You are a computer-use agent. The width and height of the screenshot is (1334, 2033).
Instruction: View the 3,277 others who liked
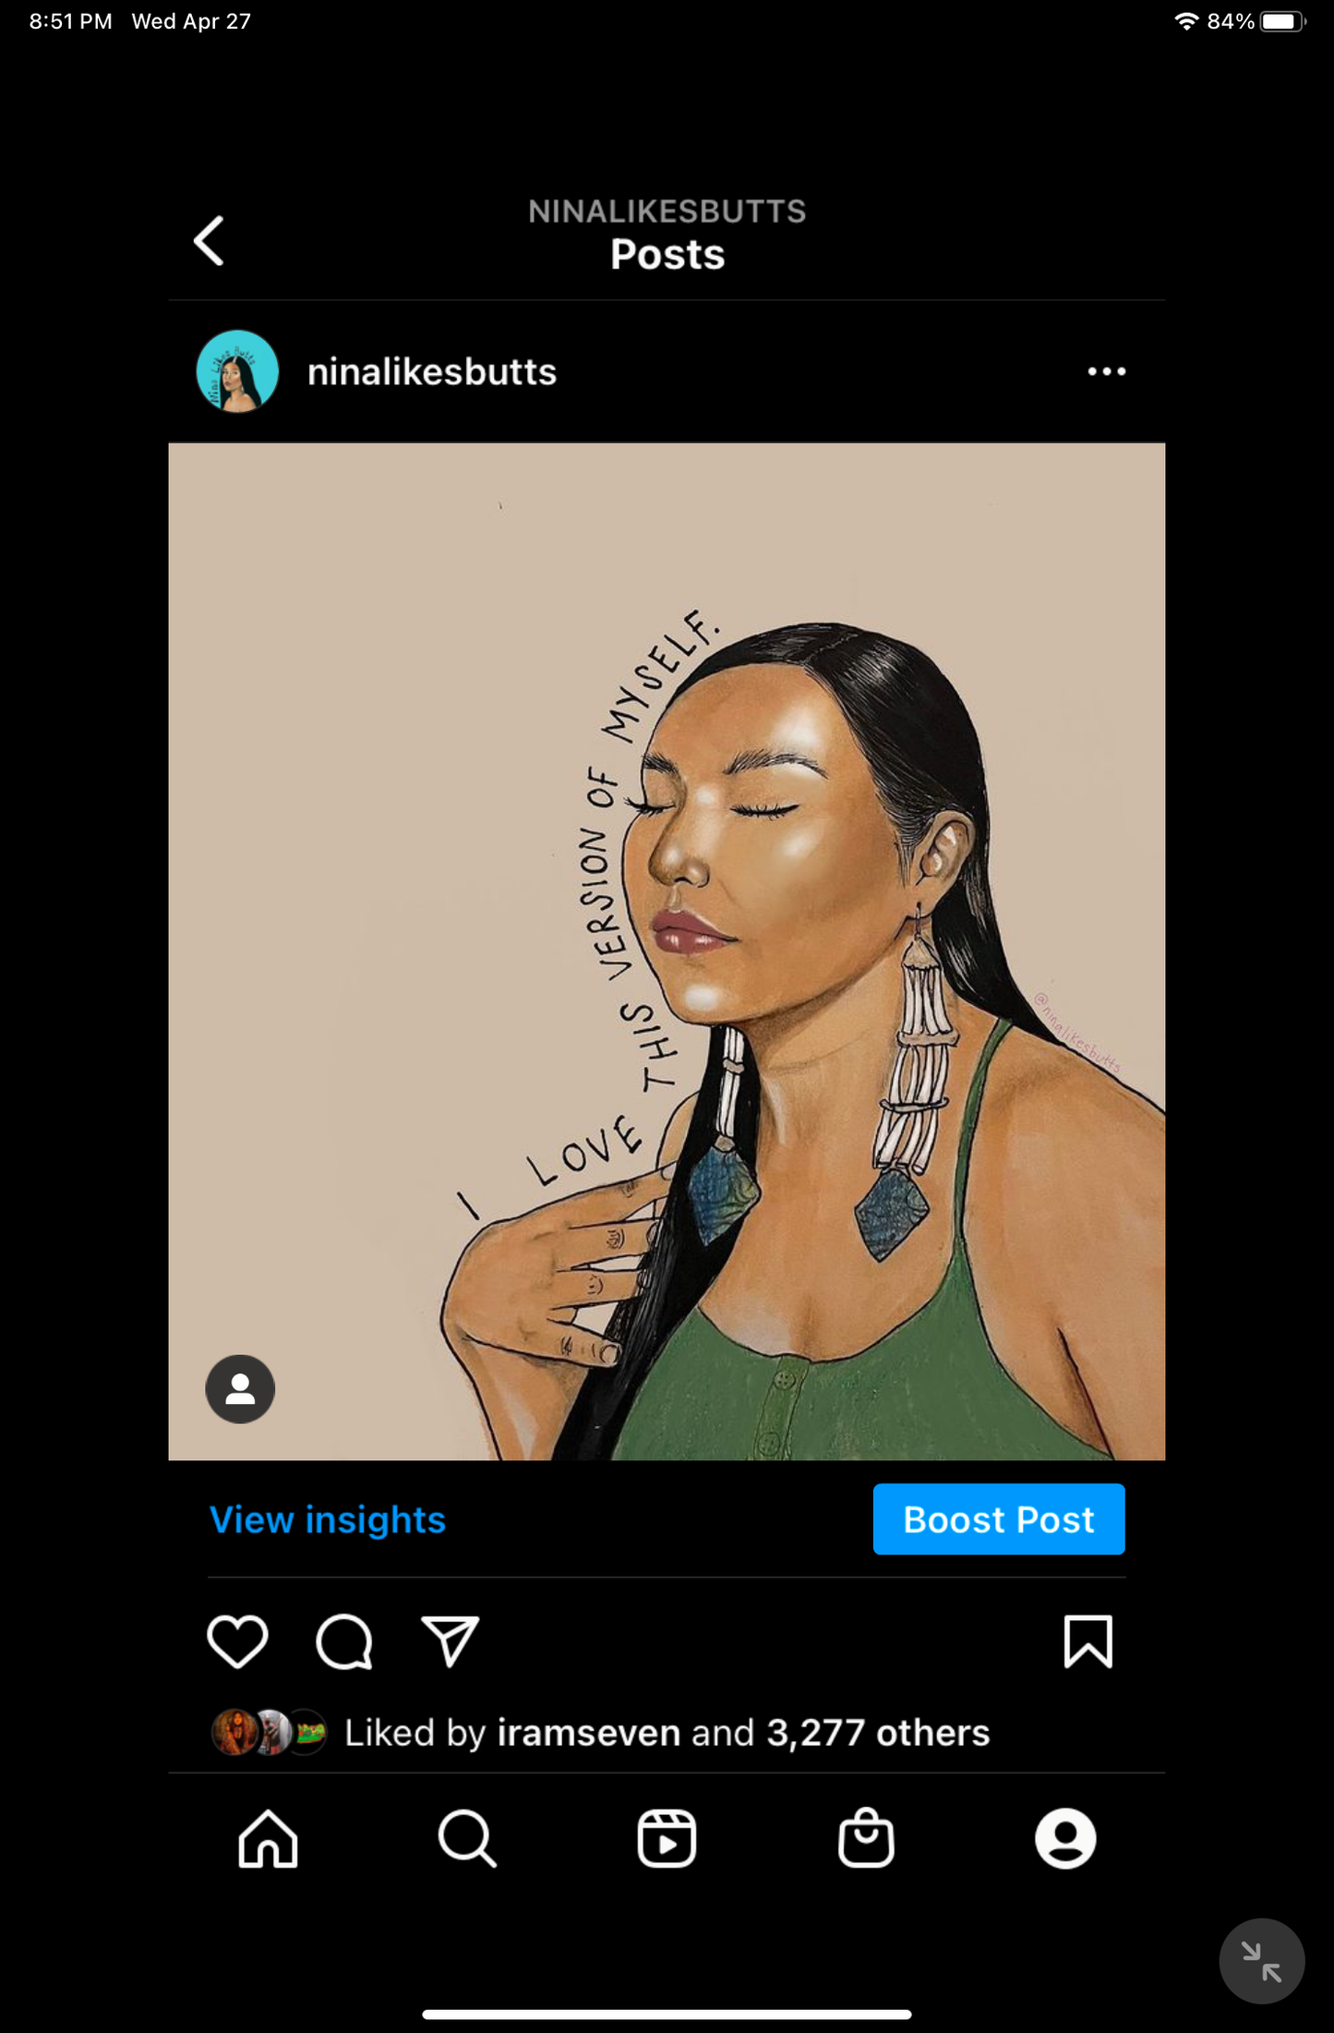877,1733
